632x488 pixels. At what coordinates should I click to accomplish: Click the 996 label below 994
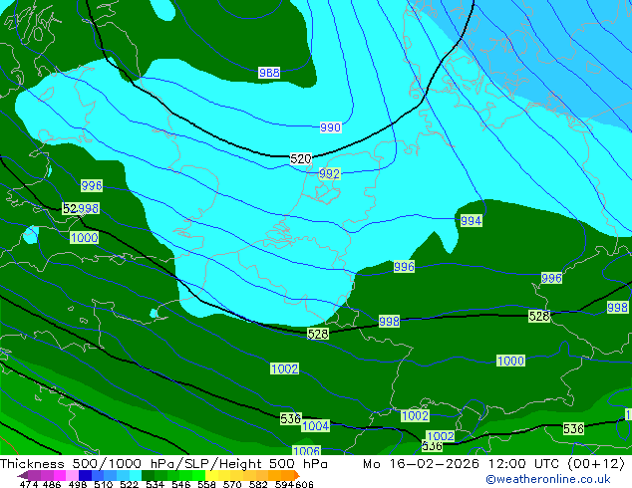404,267
